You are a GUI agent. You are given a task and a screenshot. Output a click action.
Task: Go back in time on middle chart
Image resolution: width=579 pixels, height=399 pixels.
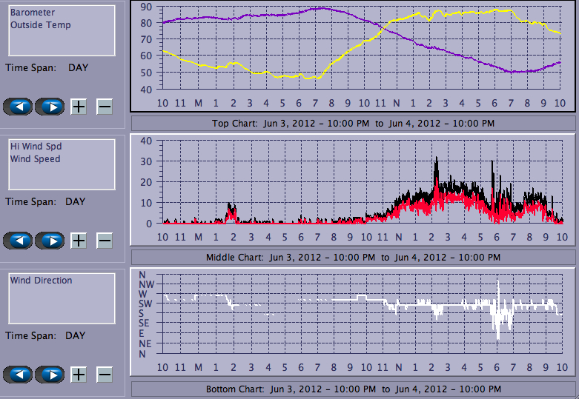coord(19,241)
